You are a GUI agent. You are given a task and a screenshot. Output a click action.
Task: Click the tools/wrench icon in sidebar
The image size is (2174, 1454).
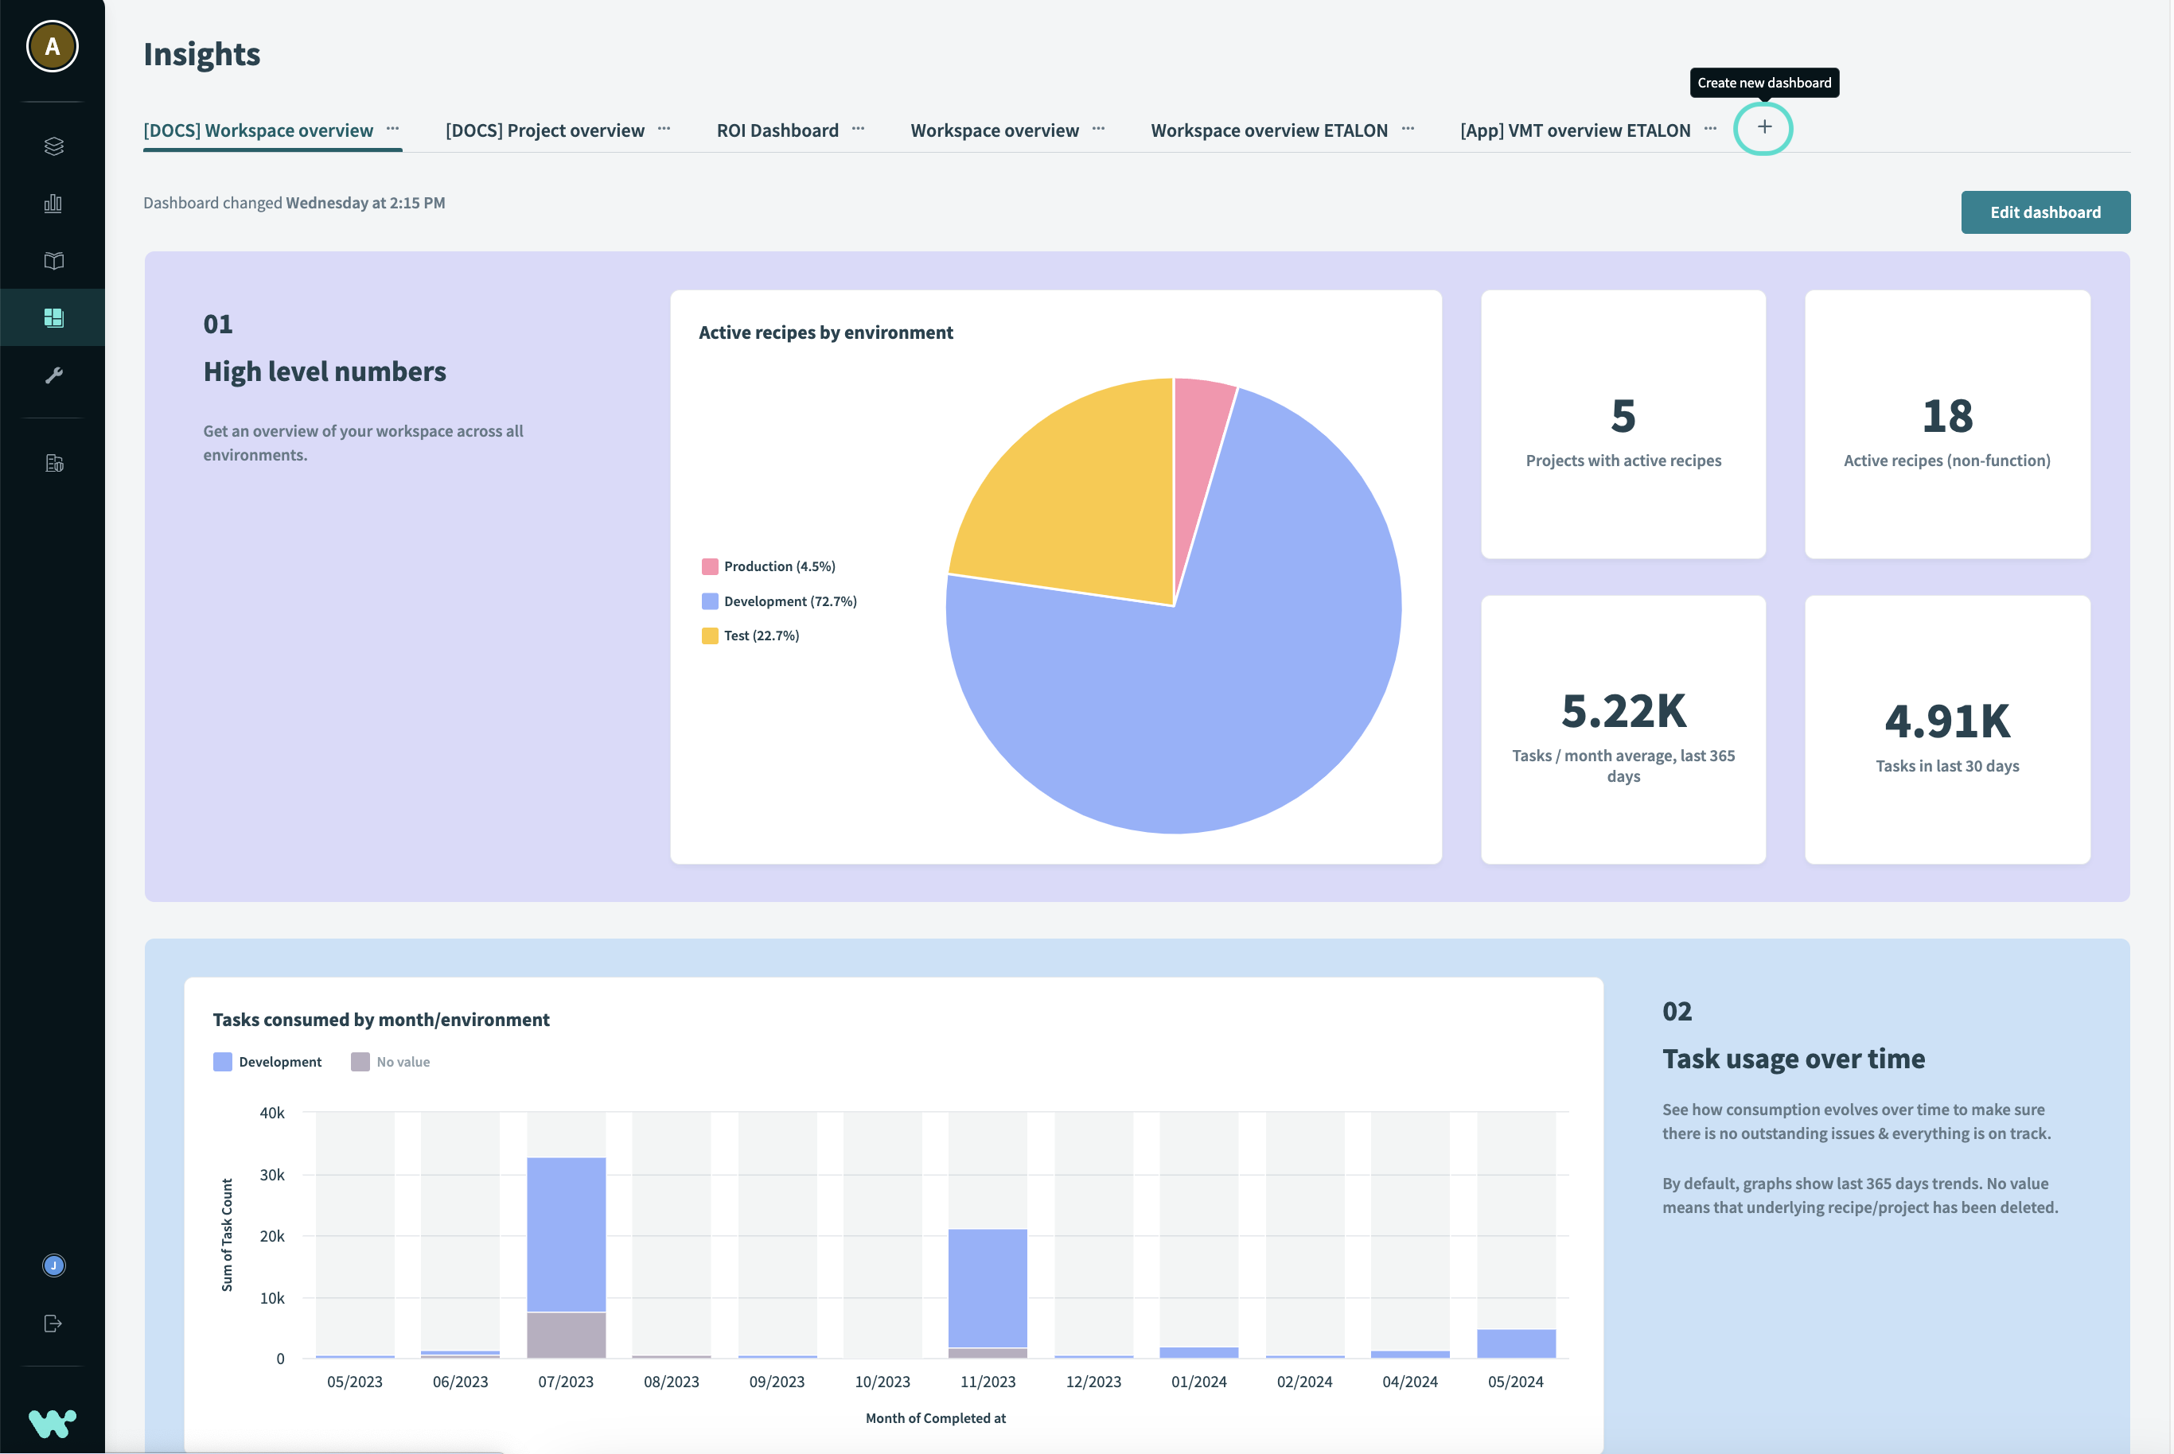coord(52,375)
